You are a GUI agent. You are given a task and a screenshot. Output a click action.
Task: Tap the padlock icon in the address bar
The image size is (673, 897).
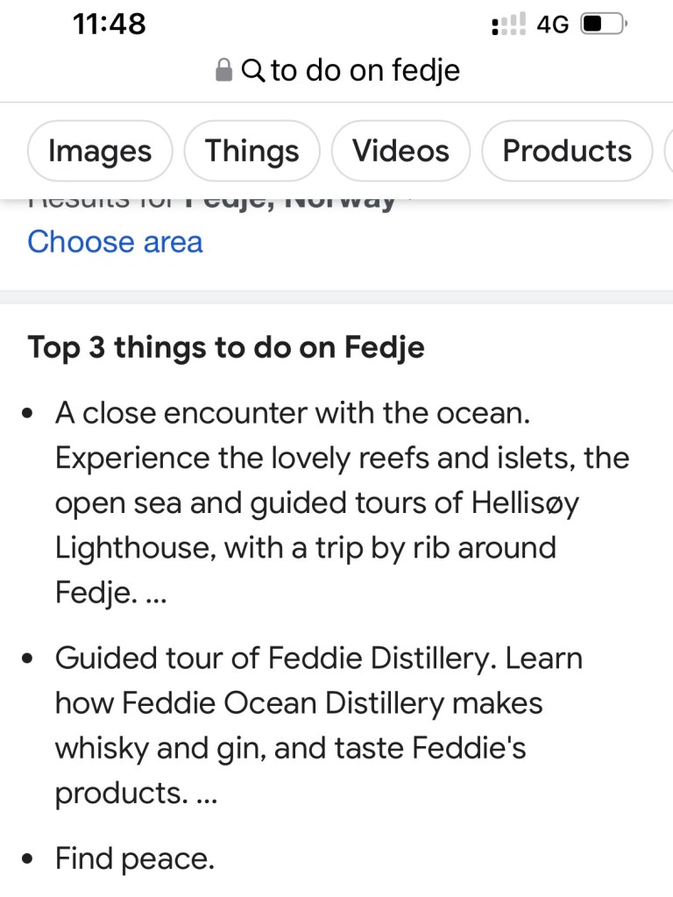click(x=224, y=70)
